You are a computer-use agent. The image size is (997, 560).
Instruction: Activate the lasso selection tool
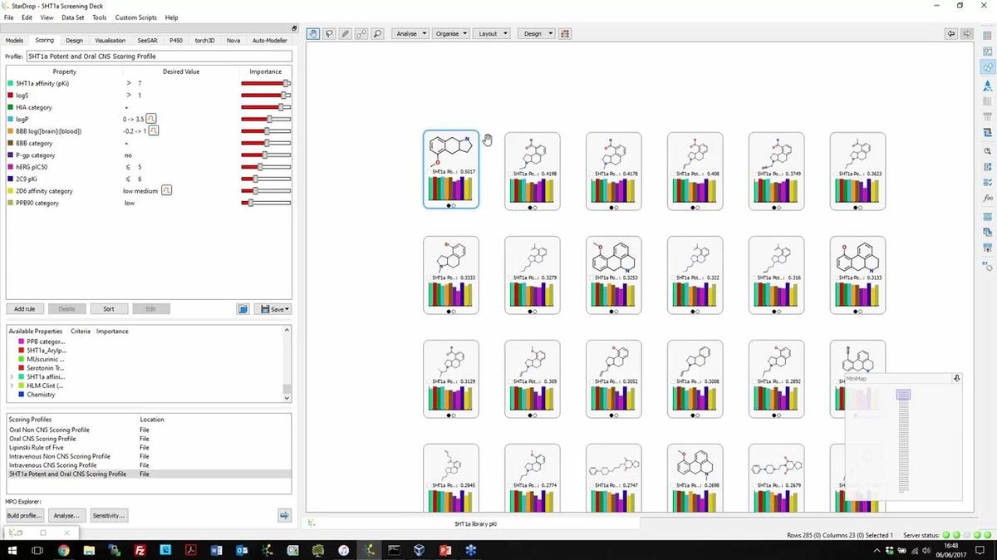click(329, 33)
